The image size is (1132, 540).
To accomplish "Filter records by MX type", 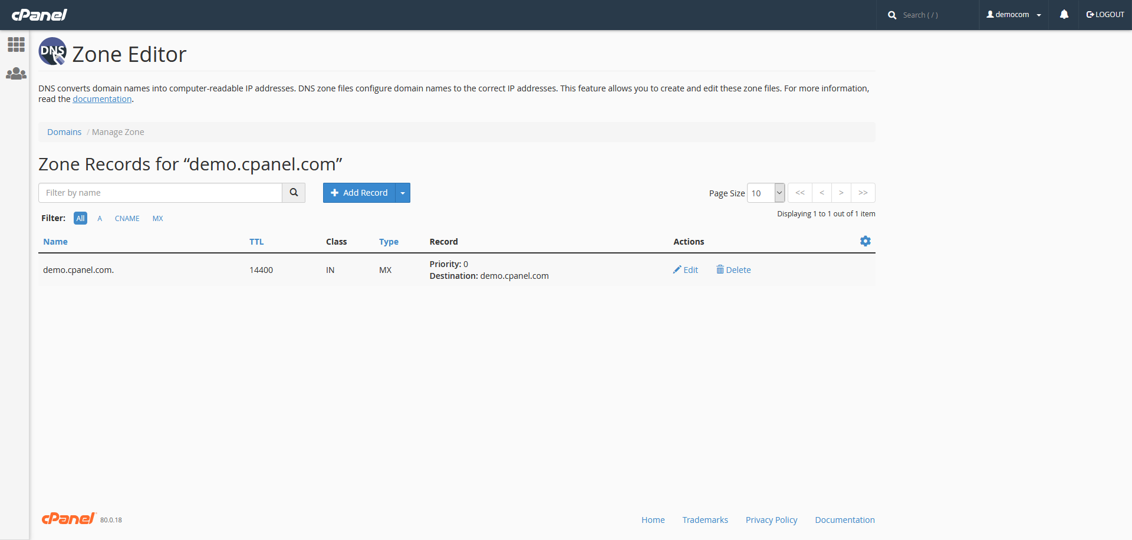I will (157, 219).
